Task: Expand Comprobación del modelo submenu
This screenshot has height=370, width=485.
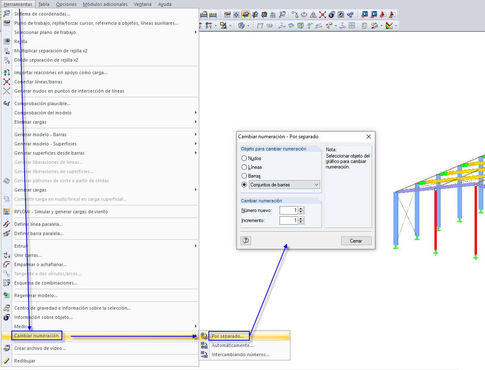Action: click(x=195, y=113)
